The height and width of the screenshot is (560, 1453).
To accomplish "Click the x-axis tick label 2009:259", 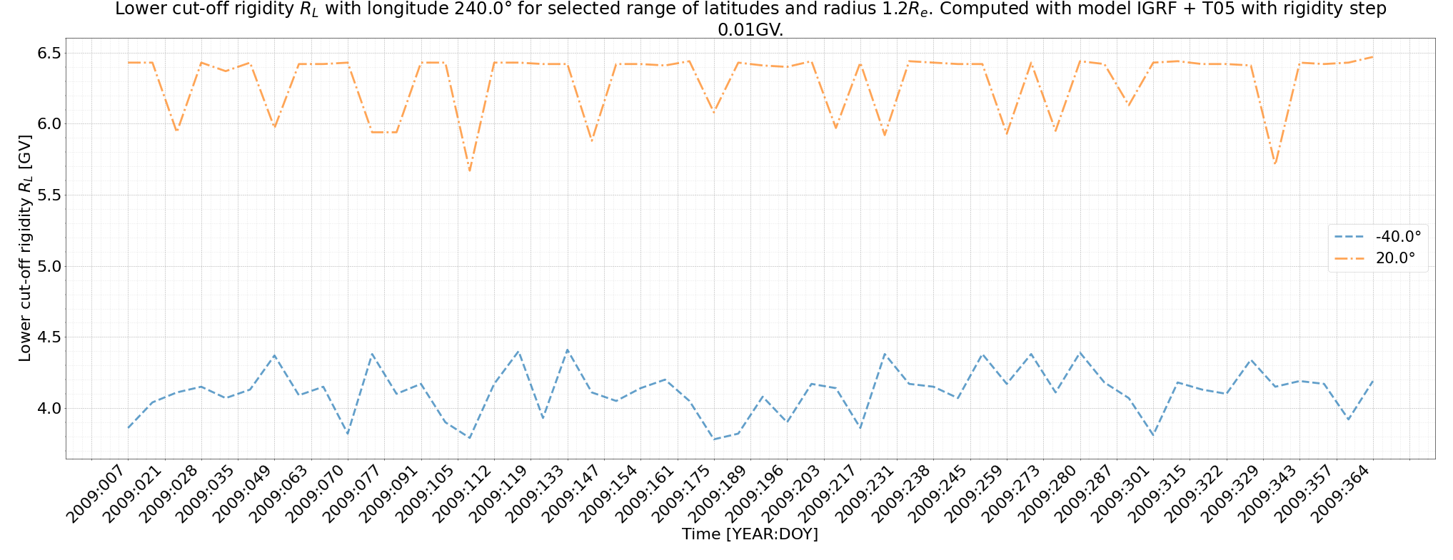I will 975,494.
